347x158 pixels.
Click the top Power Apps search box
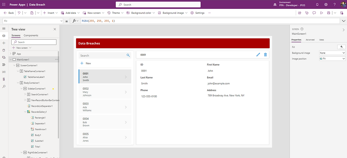158,4
